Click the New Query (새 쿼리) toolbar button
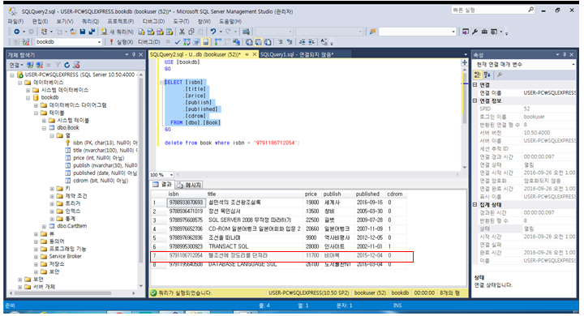The width and height of the screenshot is (584, 316). [118, 32]
